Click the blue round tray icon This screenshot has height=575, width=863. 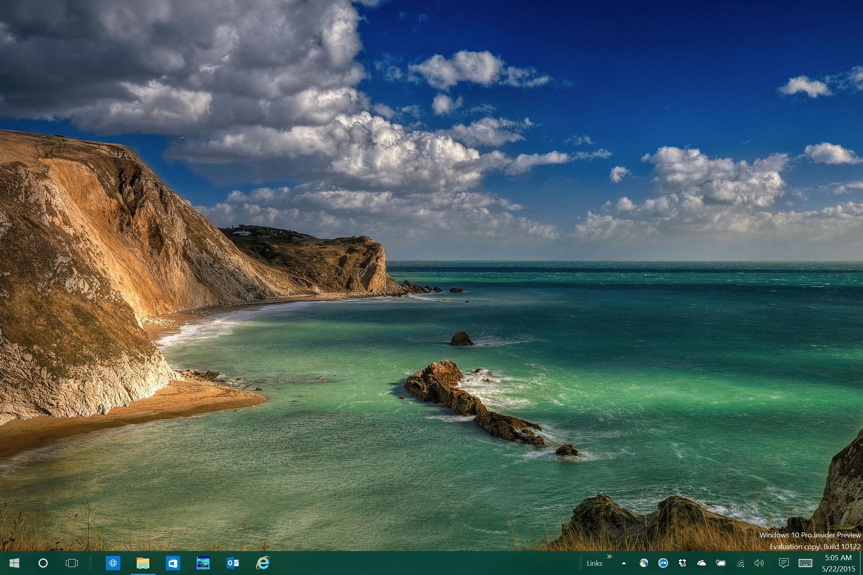[x=663, y=563]
